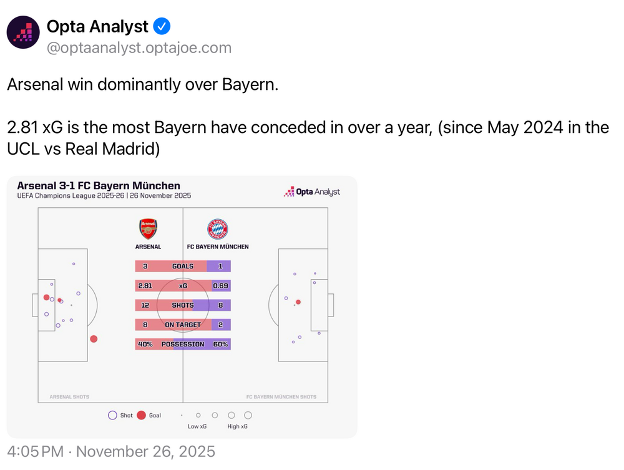Image resolution: width=624 pixels, height=470 pixels.
Task: Click the Arsenal 3-1 FC Bayern München title
Action: tap(99, 185)
